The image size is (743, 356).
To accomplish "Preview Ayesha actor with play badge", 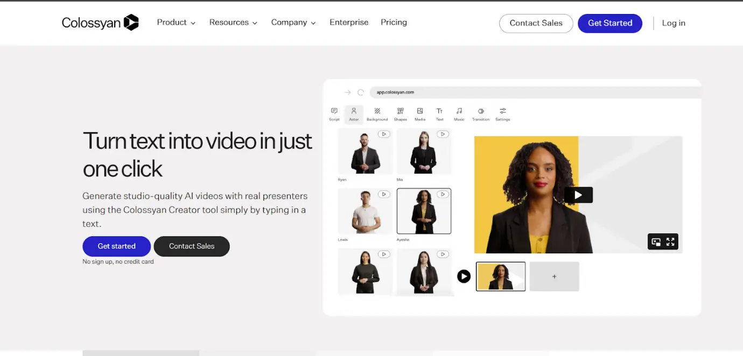I will click(443, 194).
